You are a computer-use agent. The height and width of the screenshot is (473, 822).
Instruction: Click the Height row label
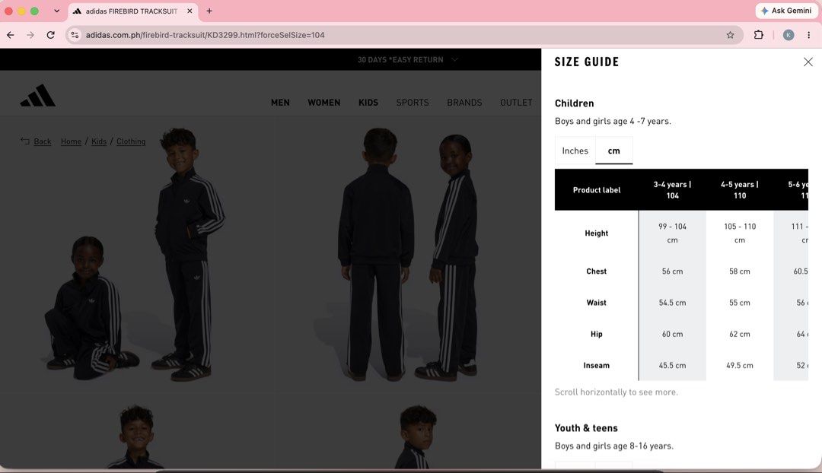coord(597,233)
